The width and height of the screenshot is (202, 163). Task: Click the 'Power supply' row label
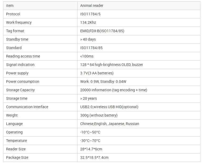(x=17, y=73)
